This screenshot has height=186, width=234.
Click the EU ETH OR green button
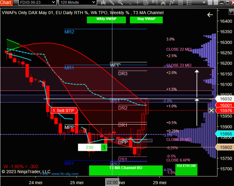tap(186, 170)
